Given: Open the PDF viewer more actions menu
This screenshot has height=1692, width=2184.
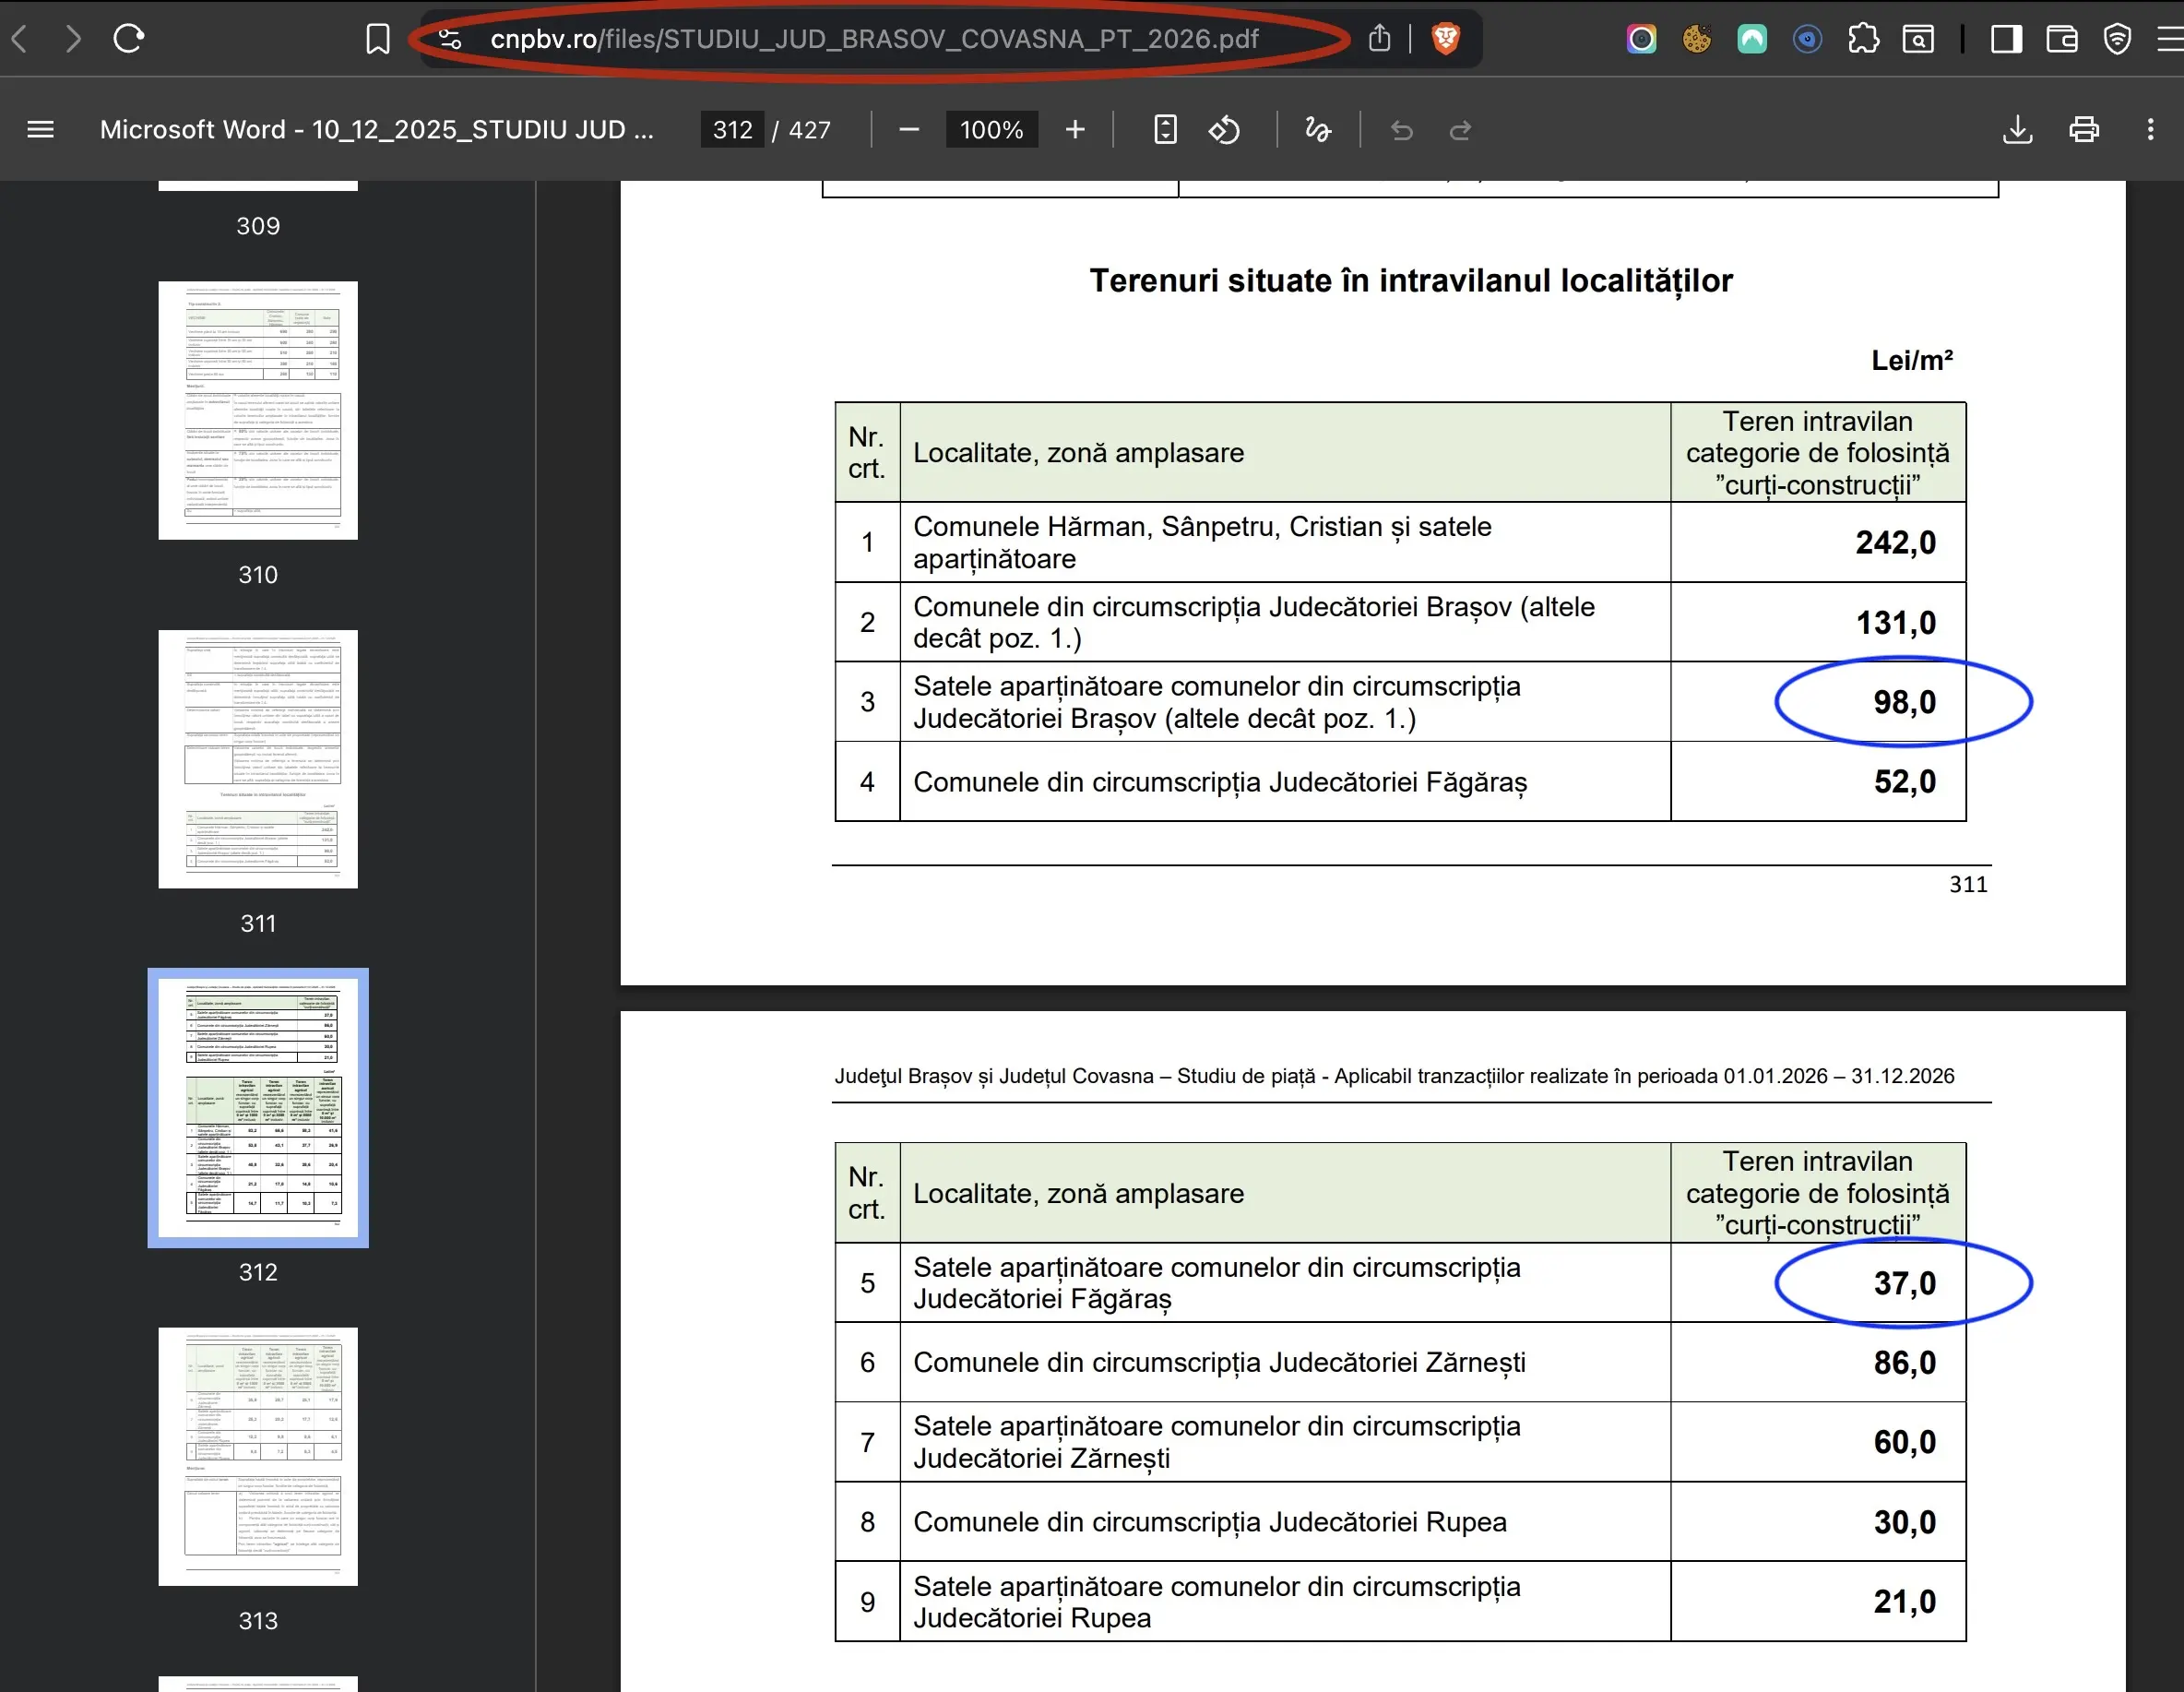Looking at the screenshot, I should pyautogui.click(x=2151, y=130).
